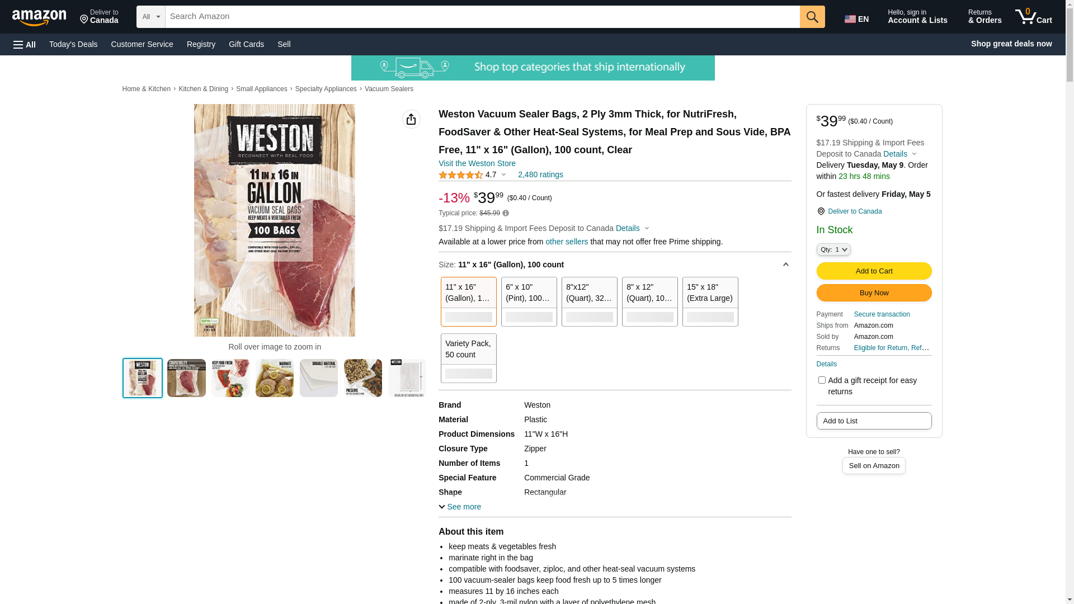Check the gift receipt checkbox

822,380
